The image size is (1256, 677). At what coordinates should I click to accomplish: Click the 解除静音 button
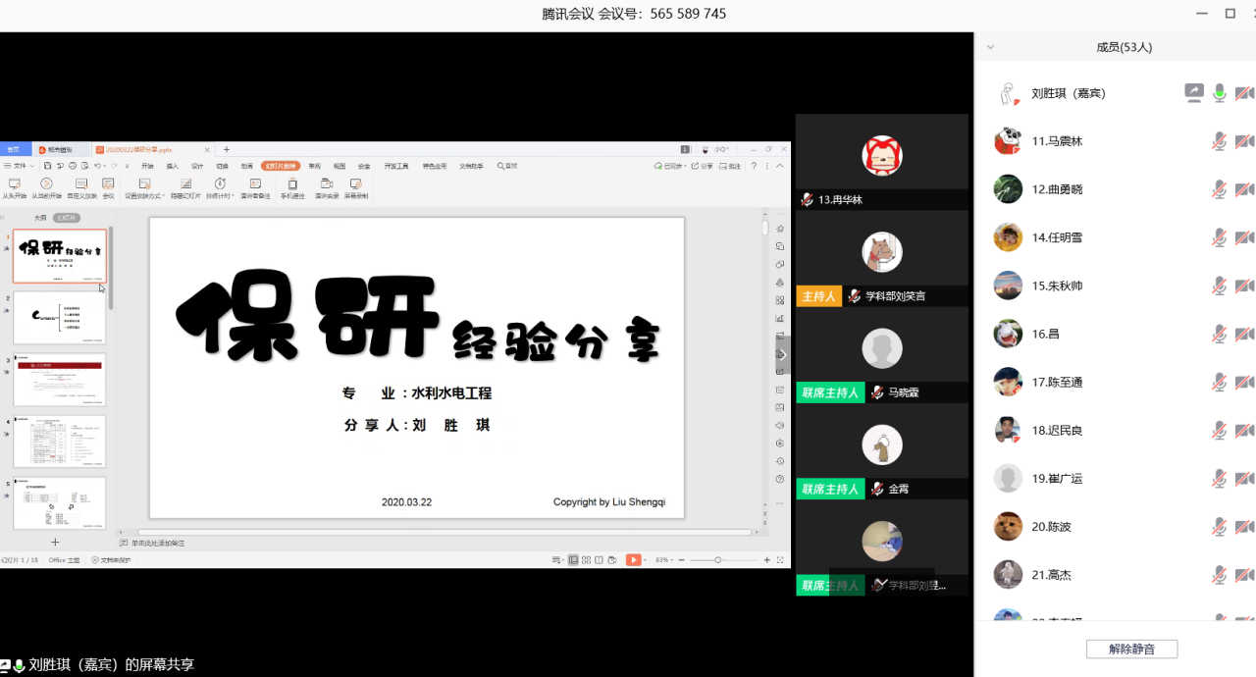(1131, 649)
